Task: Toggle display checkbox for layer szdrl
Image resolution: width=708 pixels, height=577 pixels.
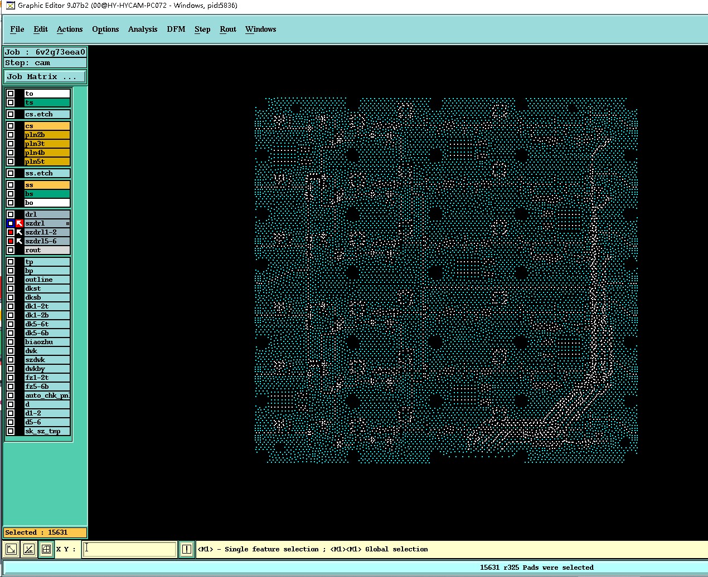Action: click(11, 223)
